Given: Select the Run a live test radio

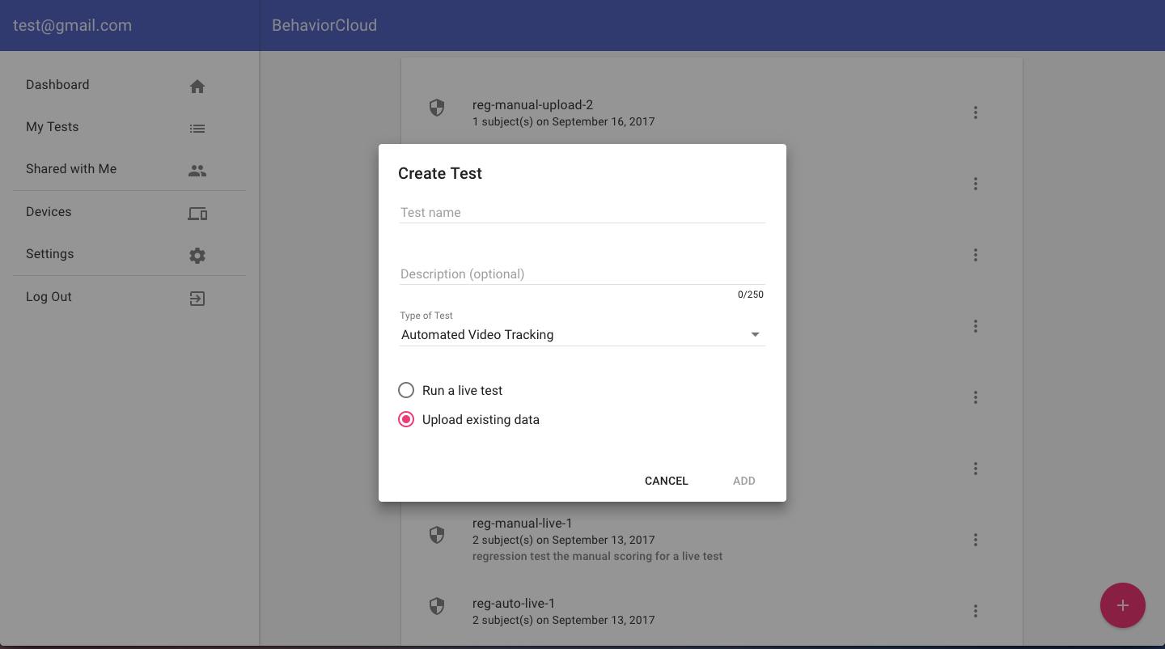Looking at the screenshot, I should pos(406,391).
